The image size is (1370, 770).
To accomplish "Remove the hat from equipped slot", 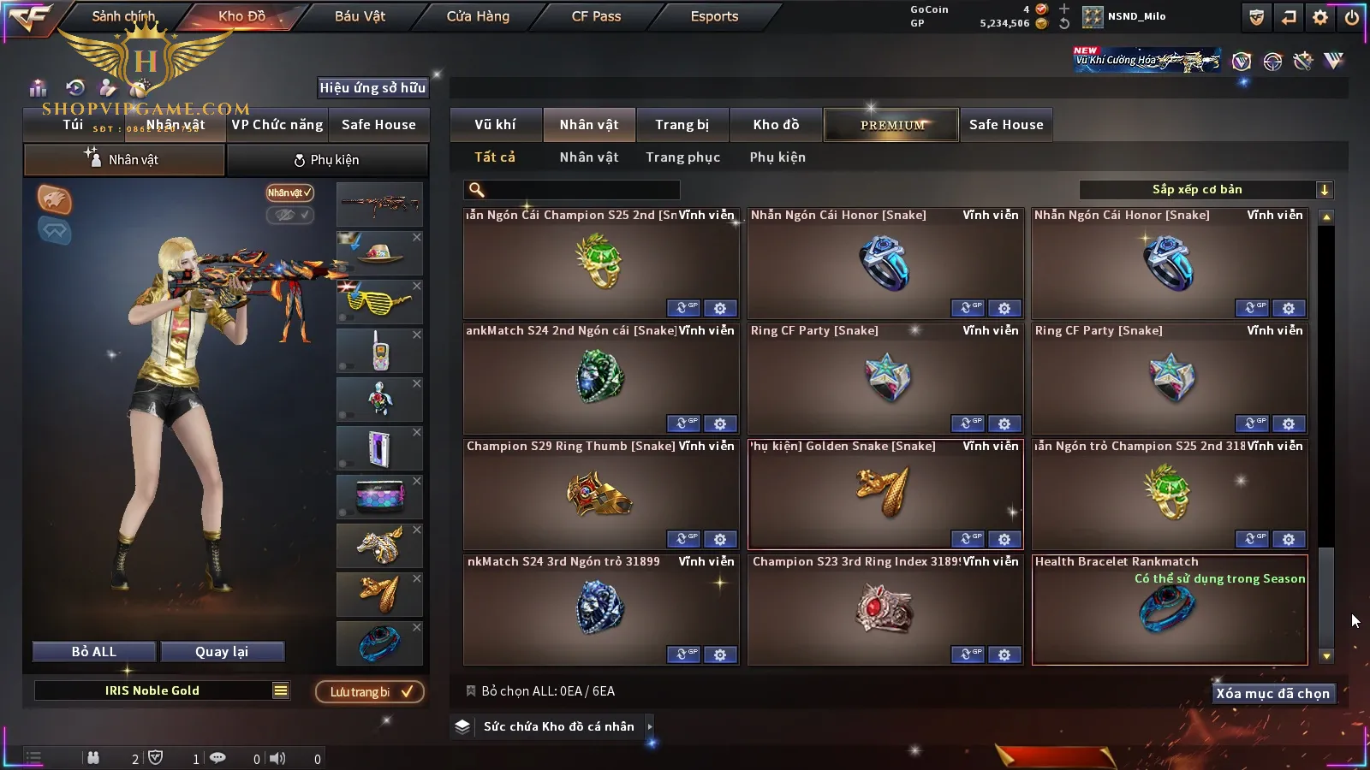I will (x=417, y=237).
